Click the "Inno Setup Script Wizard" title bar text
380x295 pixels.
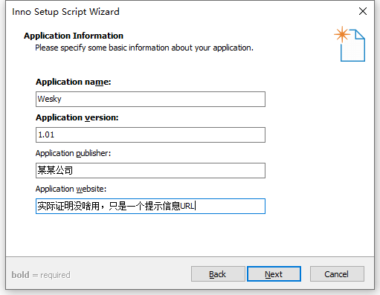(65, 12)
